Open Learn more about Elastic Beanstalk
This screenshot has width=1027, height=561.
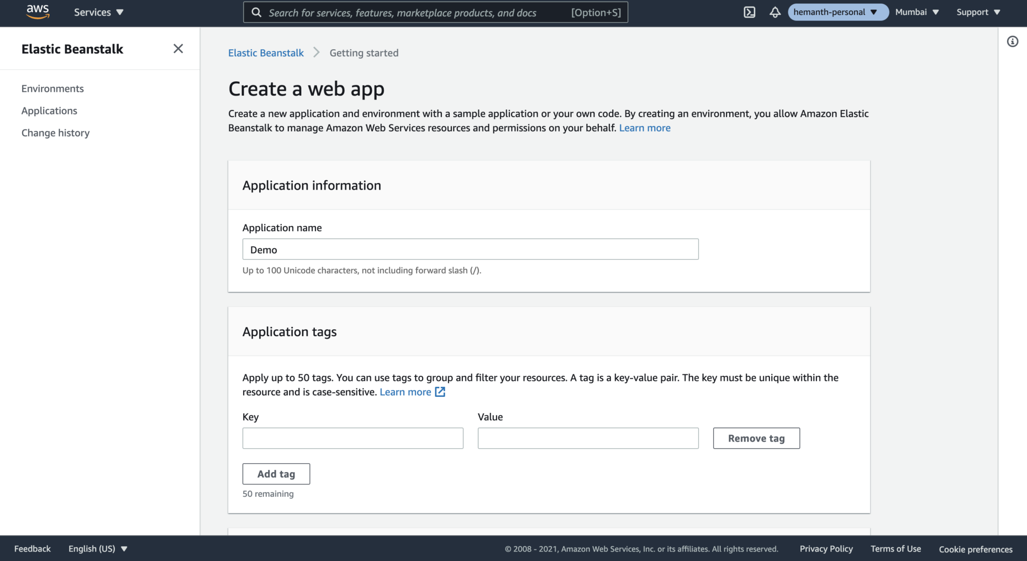click(x=644, y=128)
